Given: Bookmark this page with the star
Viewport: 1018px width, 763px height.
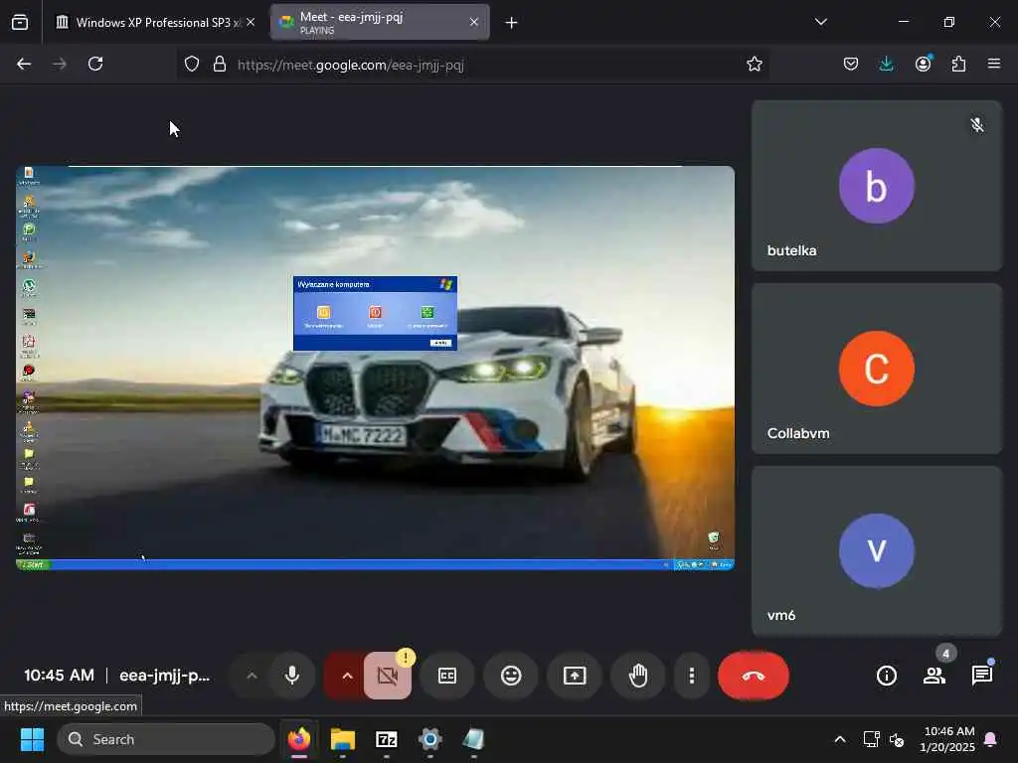Looking at the screenshot, I should tap(754, 65).
